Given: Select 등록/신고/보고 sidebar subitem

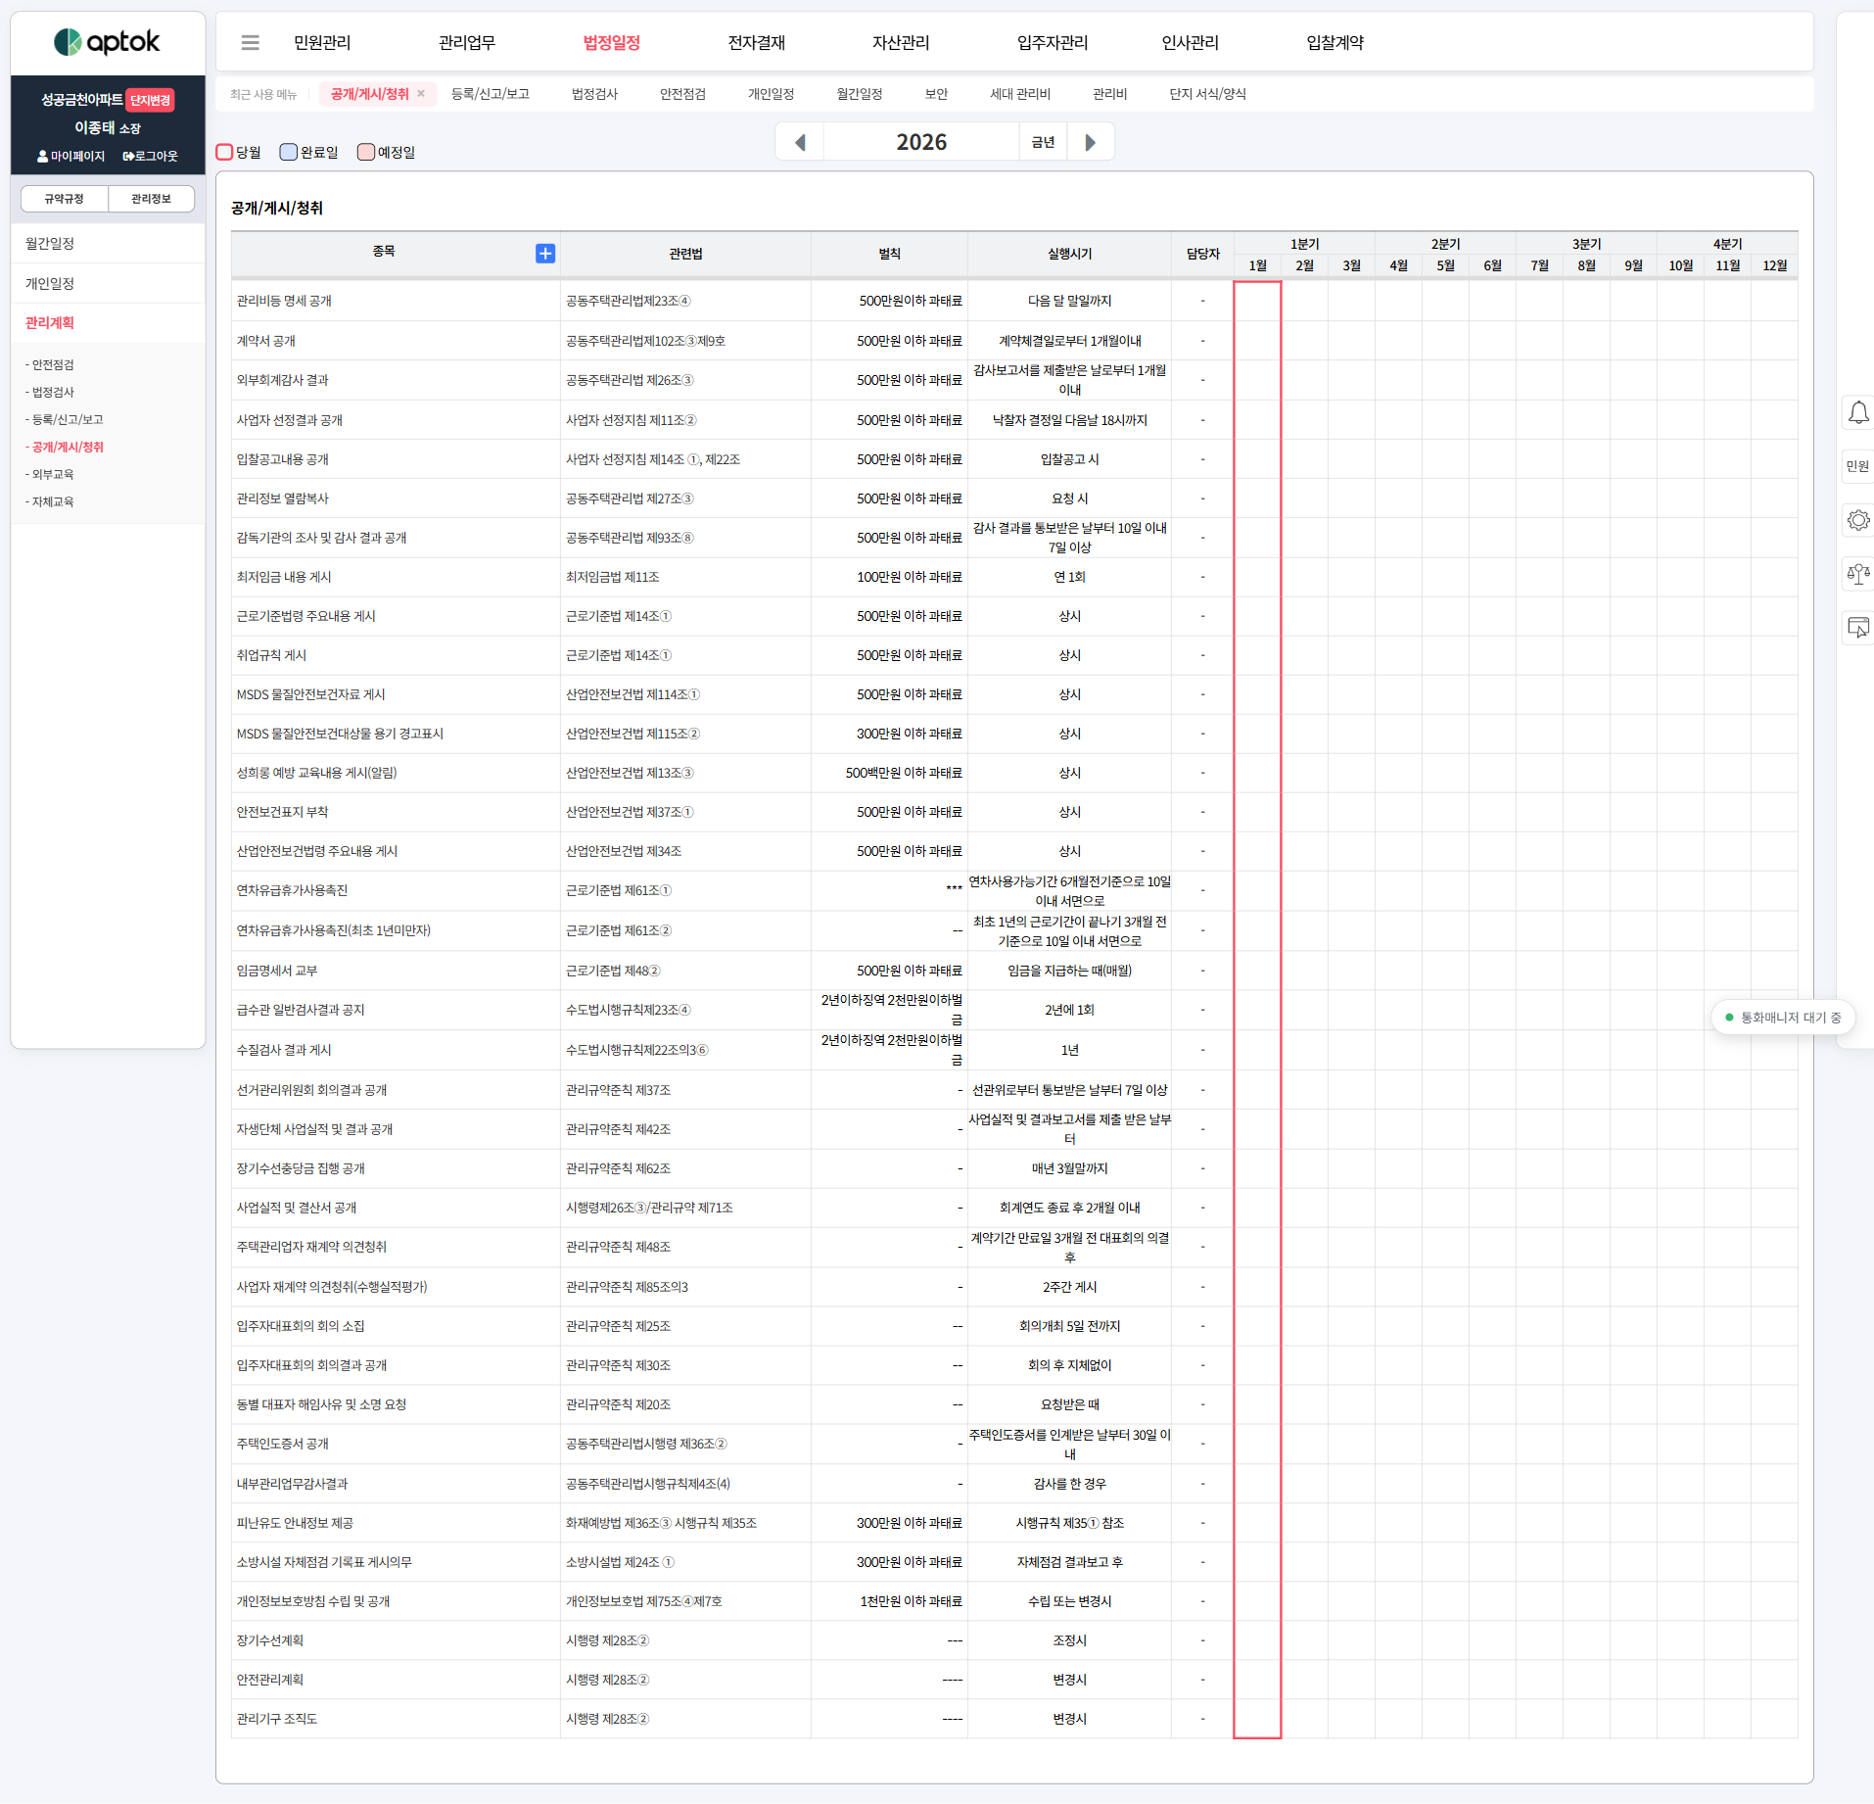Looking at the screenshot, I should (x=65, y=420).
